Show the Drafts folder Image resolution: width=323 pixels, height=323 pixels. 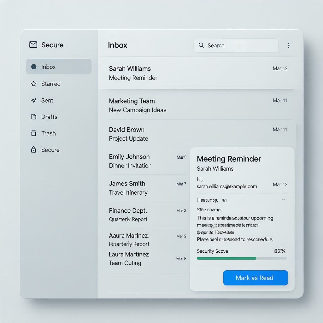[59, 117]
